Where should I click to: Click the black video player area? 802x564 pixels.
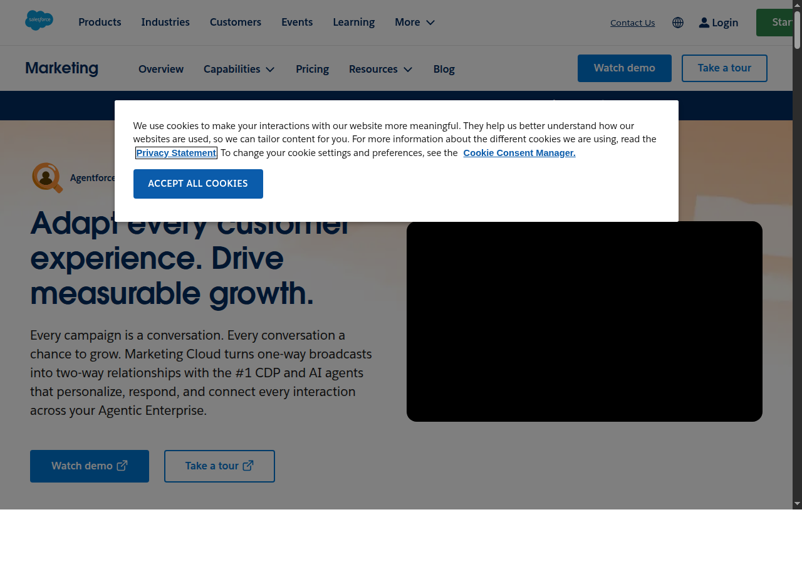[x=585, y=321]
